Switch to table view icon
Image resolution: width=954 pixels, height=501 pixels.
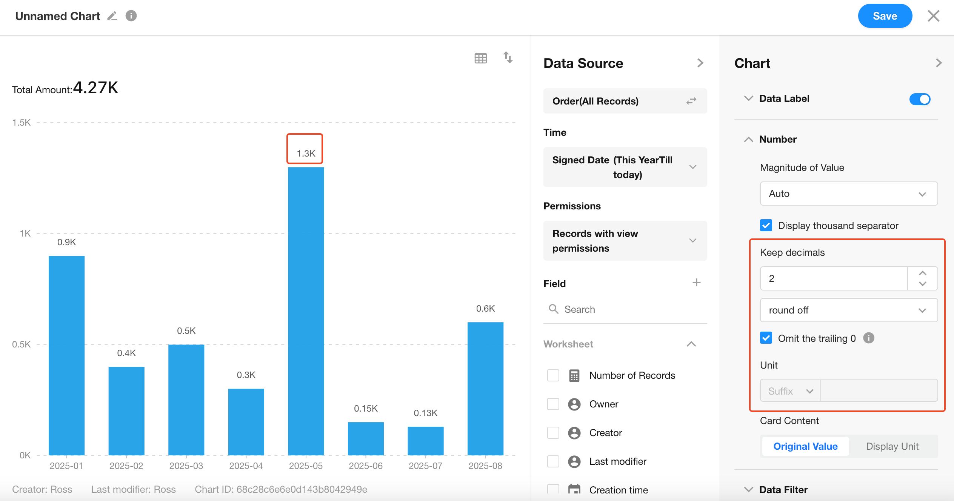[x=480, y=58]
